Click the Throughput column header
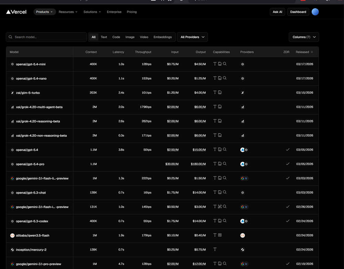The height and width of the screenshot is (269, 344). click(143, 52)
